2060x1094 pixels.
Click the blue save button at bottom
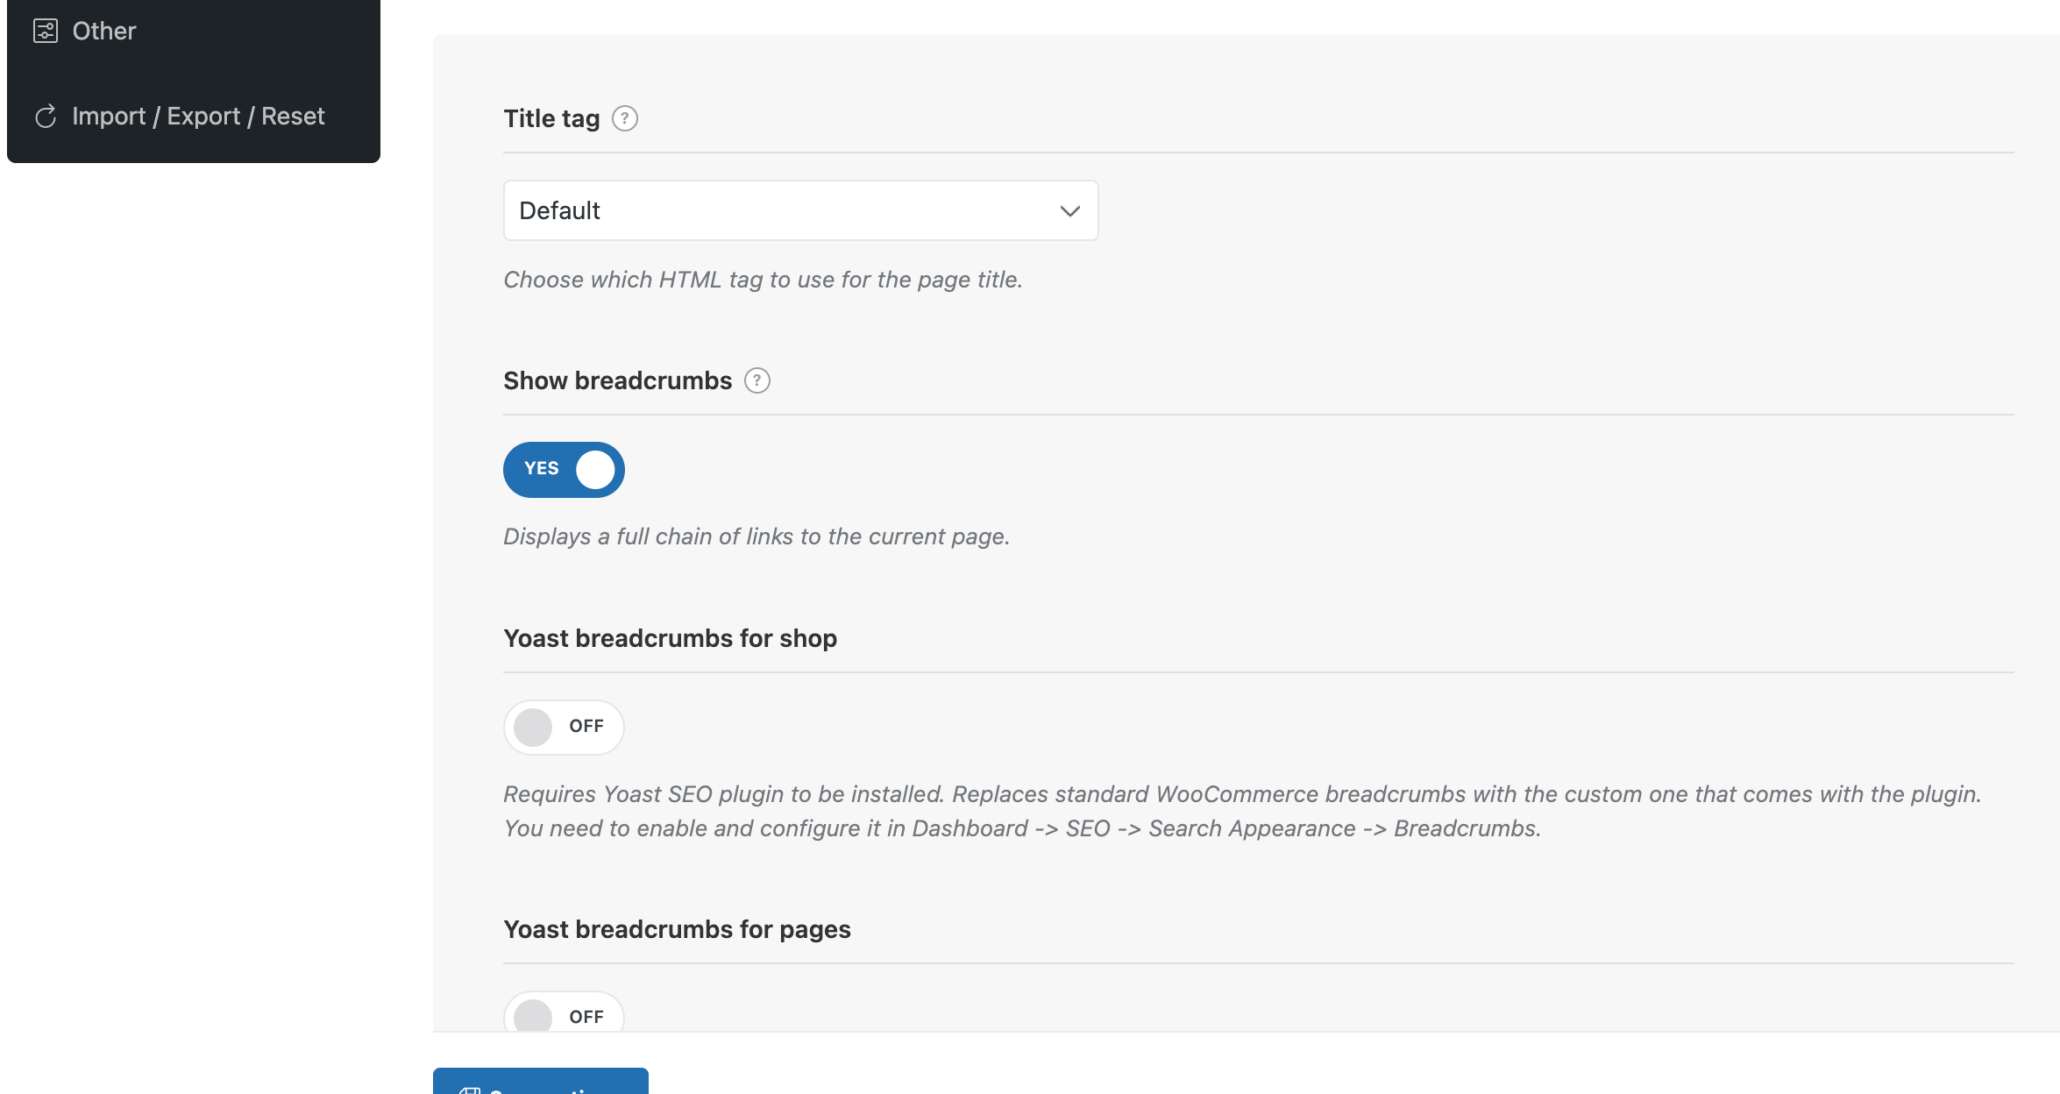click(x=541, y=1082)
